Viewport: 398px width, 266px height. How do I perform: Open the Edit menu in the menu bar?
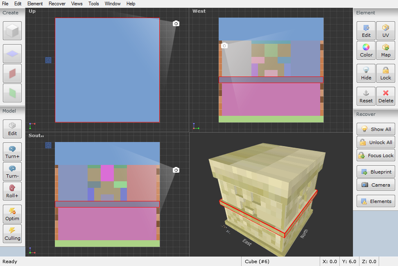(18, 4)
